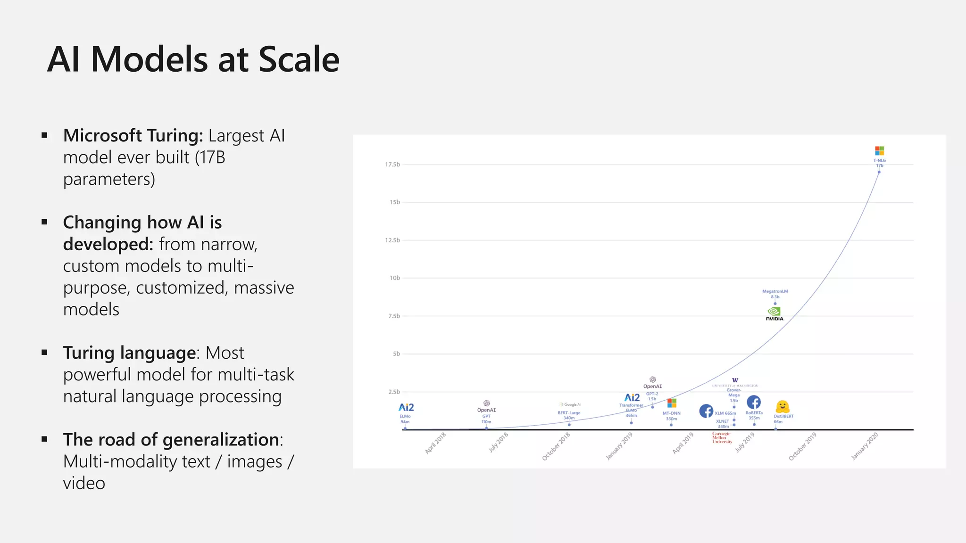Click the bold Turing language text

click(x=129, y=353)
